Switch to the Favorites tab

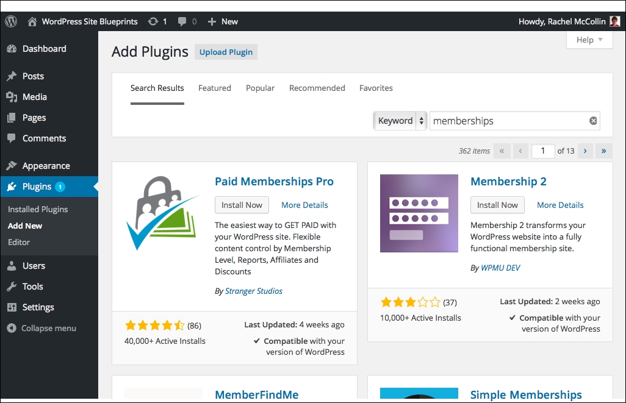(x=376, y=88)
